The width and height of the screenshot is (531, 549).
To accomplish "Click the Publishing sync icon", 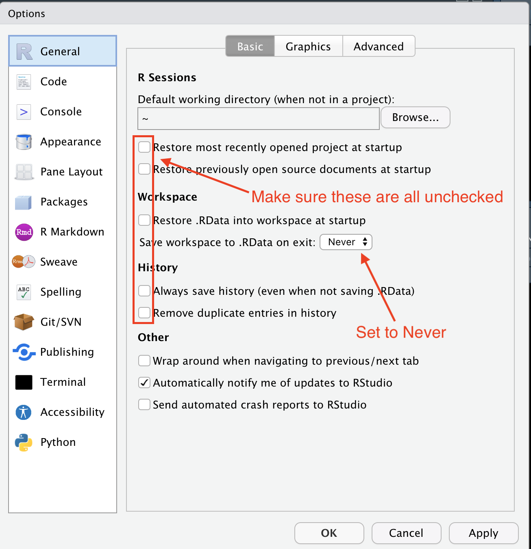I will 24,352.
